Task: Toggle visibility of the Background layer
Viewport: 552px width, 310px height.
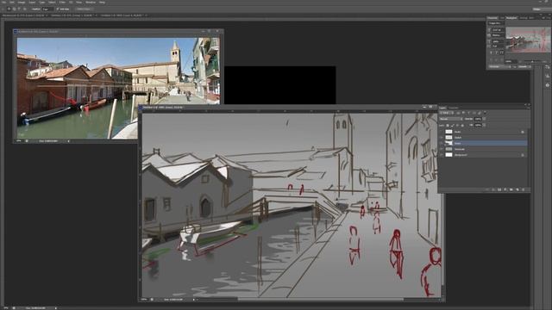Action: pyautogui.click(x=441, y=155)
